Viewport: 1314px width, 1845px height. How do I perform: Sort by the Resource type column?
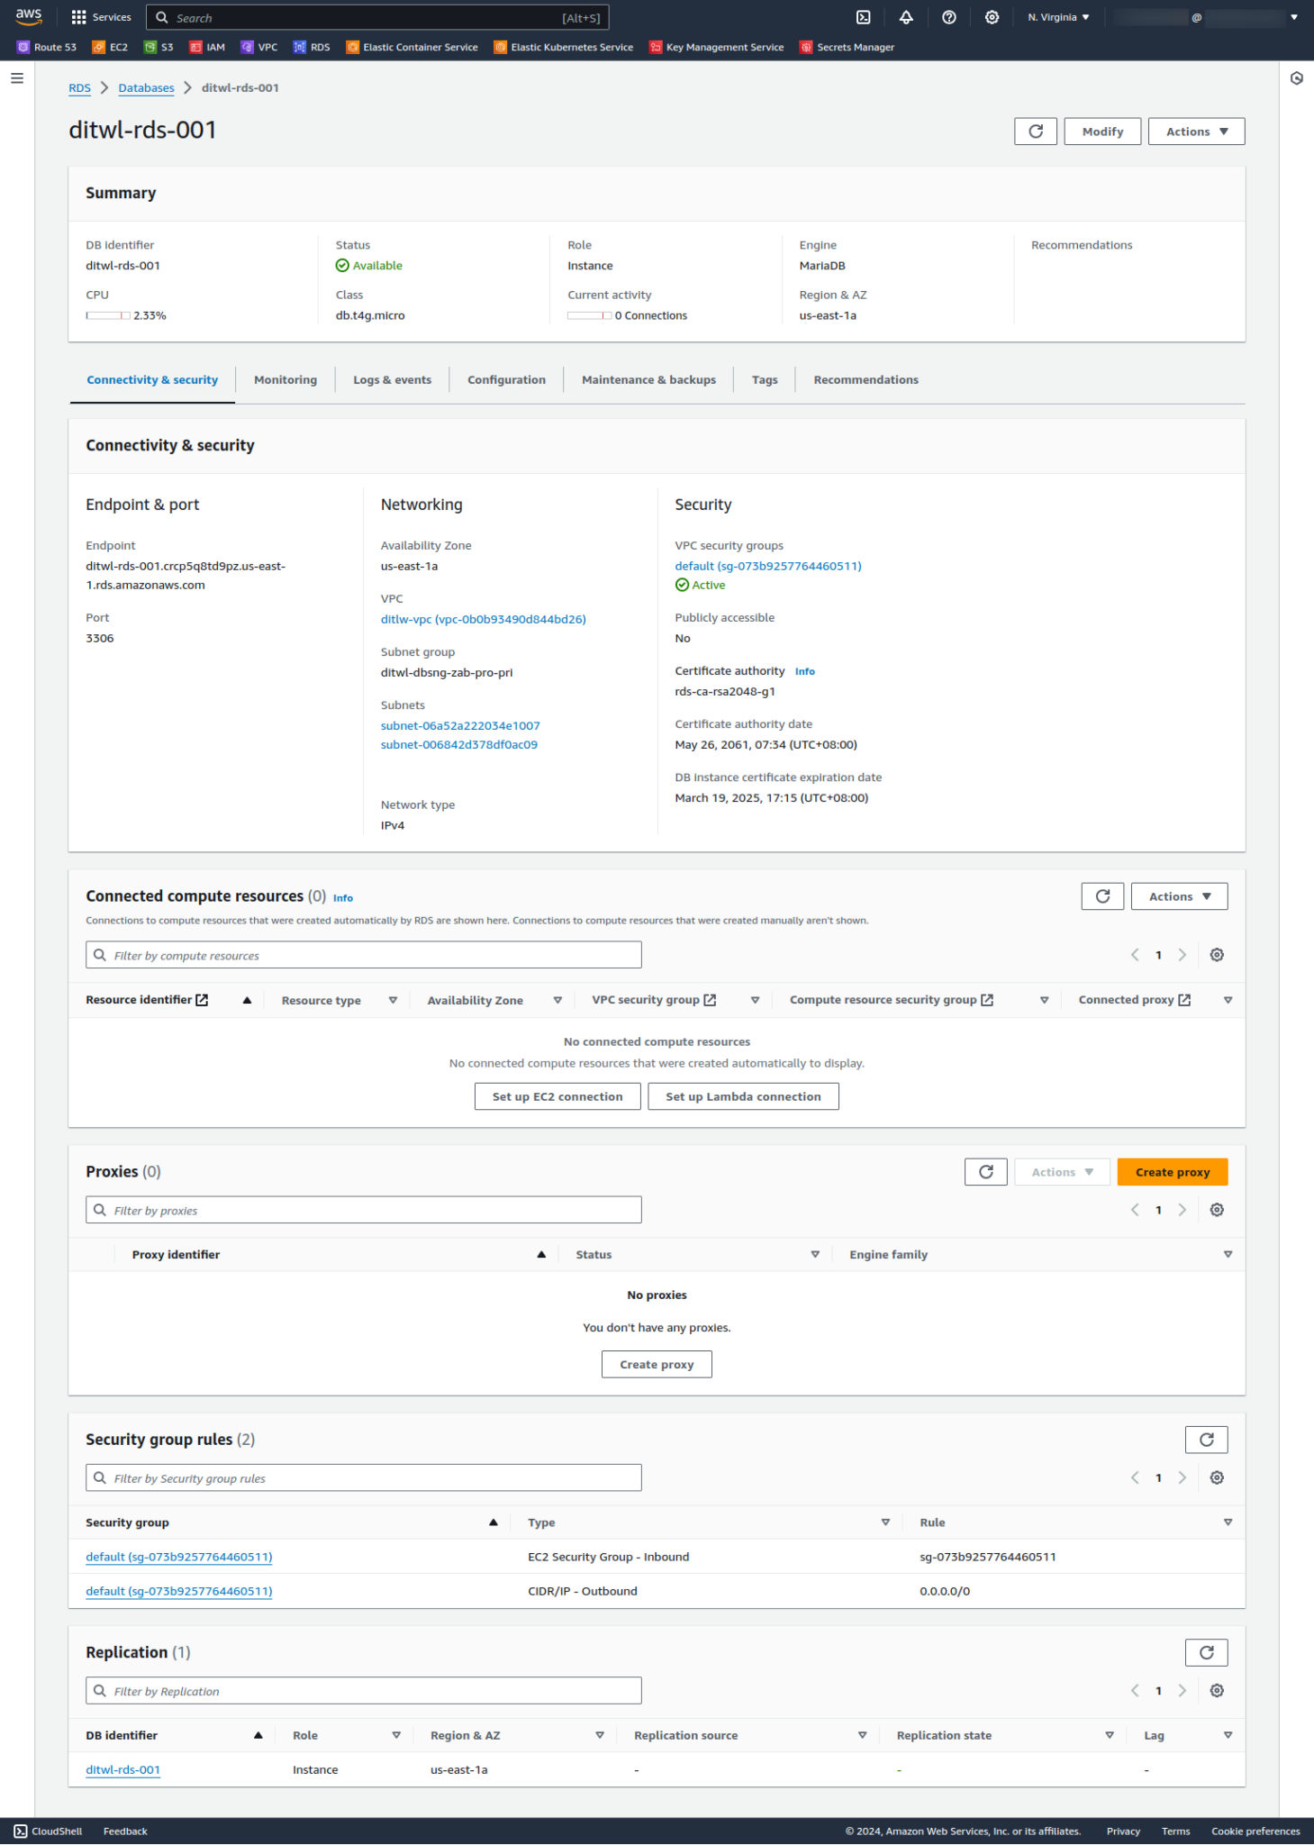(x=322, y=1001)
